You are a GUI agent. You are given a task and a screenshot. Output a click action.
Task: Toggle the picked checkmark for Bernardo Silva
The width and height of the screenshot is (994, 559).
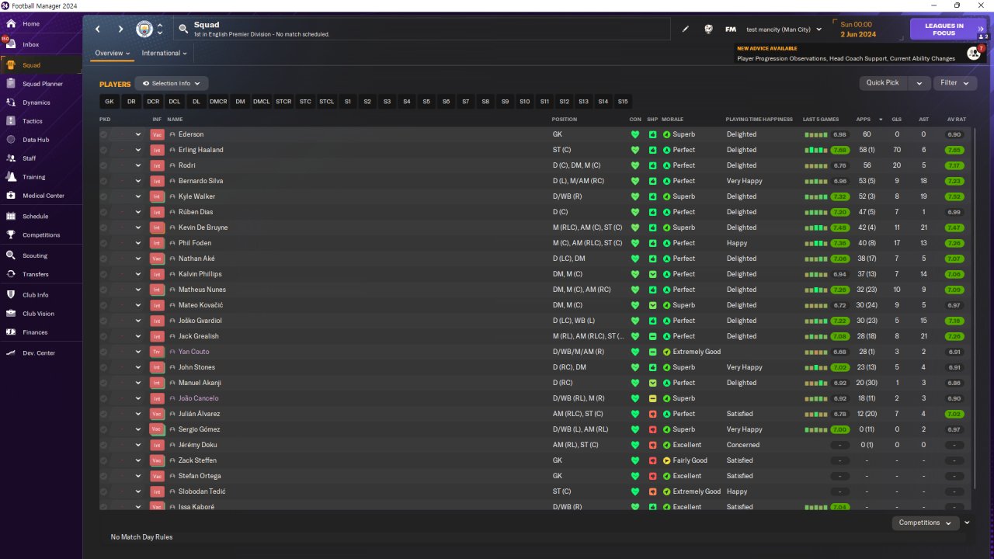point(104,181)
